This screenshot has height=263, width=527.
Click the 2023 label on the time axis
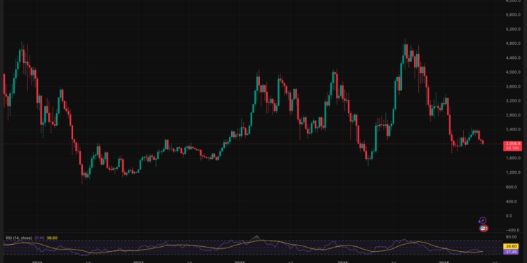[138, 262]
